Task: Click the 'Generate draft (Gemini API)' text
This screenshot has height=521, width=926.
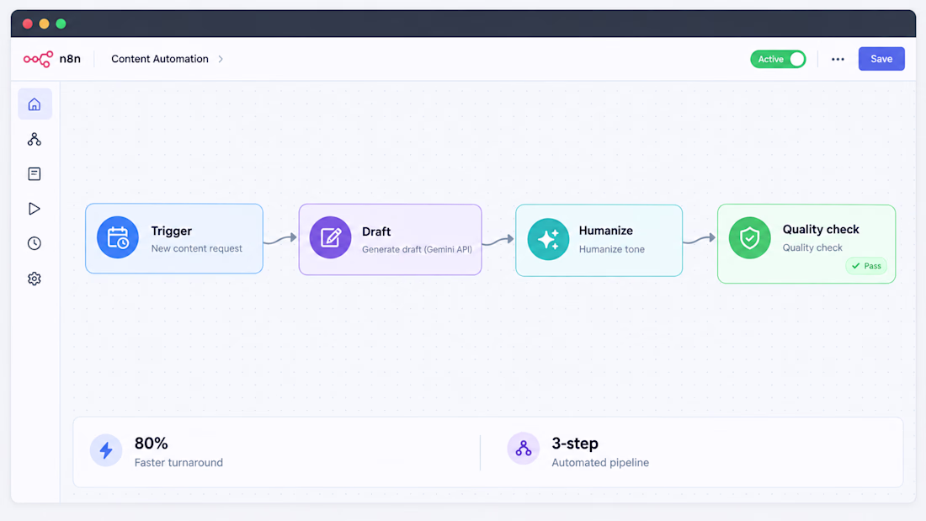Action: [417, 249]
